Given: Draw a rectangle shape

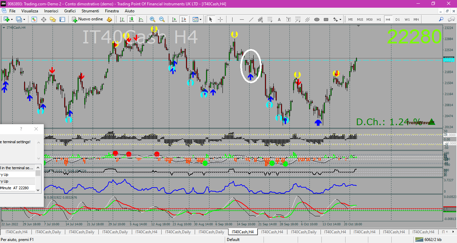Looking at the screenshot, I should coord(326,19).
